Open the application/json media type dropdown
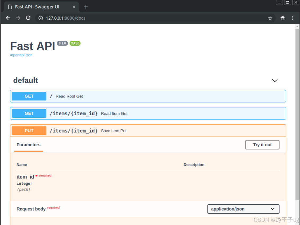The width and height of the screenshot is (300, 225). click(243, 209)
